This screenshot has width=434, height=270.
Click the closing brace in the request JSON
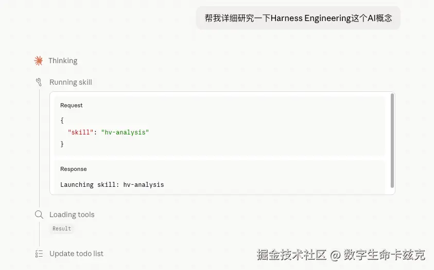point(62,144)
